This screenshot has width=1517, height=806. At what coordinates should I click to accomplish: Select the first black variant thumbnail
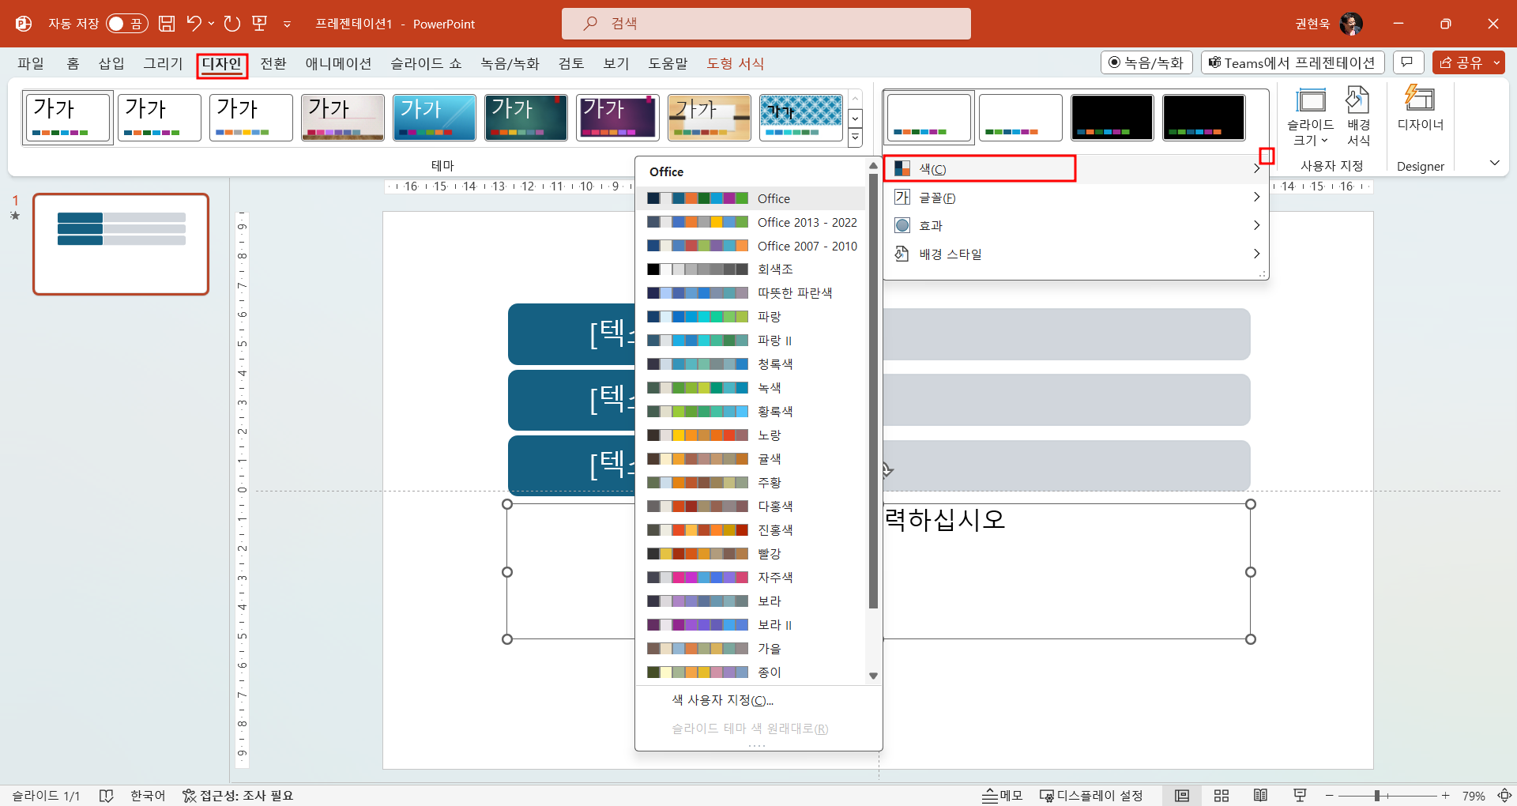[x=1112, y=117]
